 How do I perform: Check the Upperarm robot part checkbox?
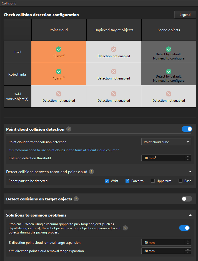pos(152,181)
